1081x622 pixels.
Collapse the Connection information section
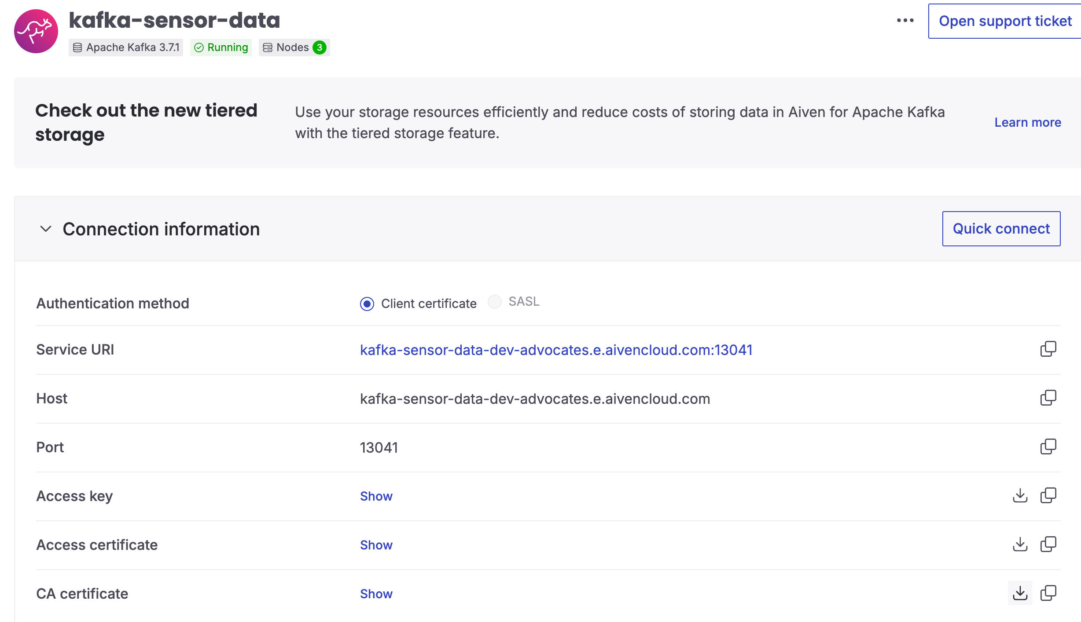[x=46, y=229]
